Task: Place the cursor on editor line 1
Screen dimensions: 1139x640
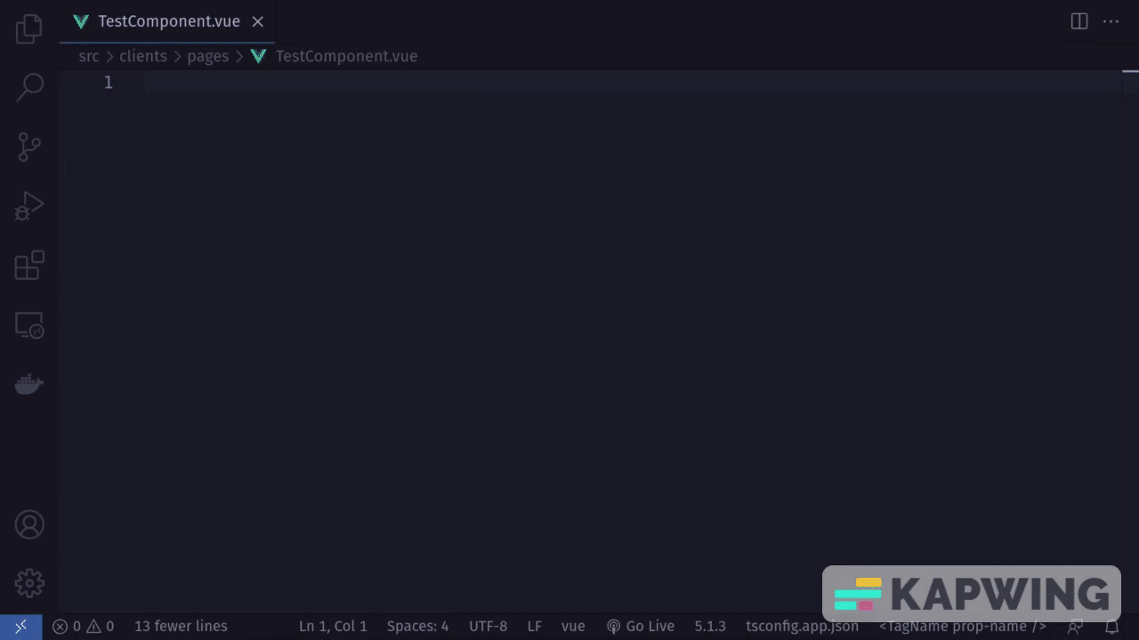Action: [632, 82]
